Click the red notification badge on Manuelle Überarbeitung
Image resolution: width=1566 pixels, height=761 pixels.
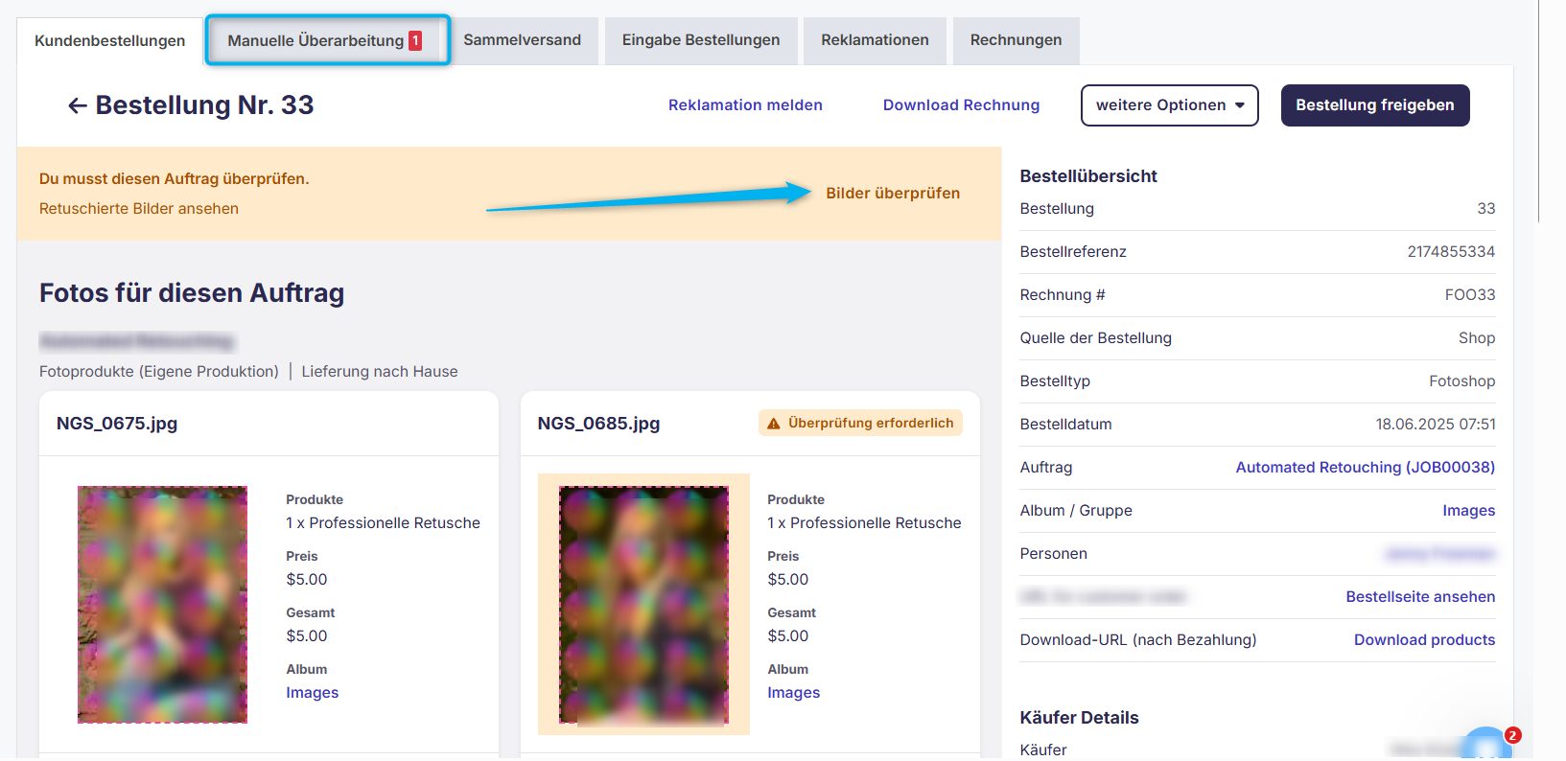tap(415, 40)
